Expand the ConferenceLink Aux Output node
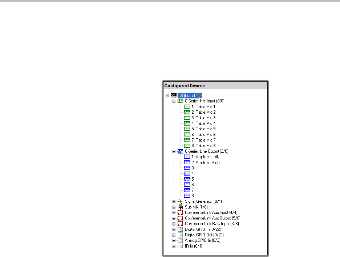This screenshot has width=340, height=257. [174, 218]
